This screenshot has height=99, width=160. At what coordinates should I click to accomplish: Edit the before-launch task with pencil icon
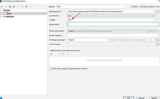[x=59, y=54]
